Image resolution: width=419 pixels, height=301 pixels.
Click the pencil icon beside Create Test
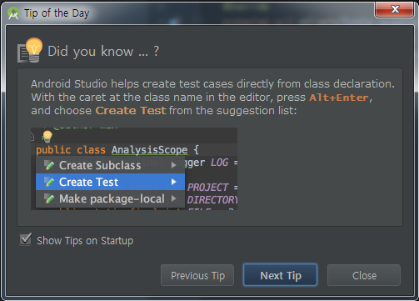[x=49, y=182]
